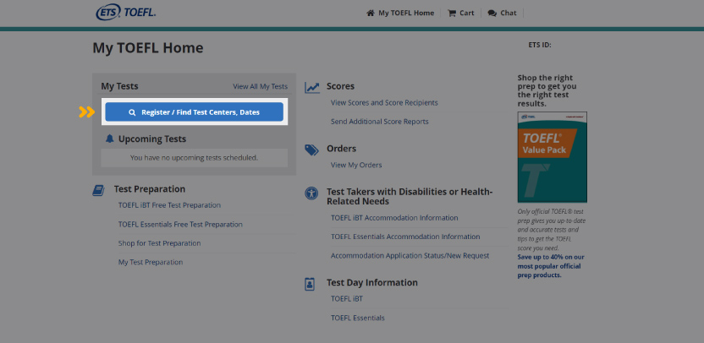Open the Cart from the top navigation
Screen dimensions: 704x343
coord(467,13)
